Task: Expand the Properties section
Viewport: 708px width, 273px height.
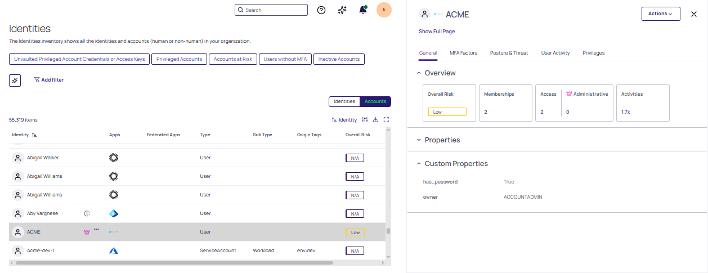Action: (419, 140)
